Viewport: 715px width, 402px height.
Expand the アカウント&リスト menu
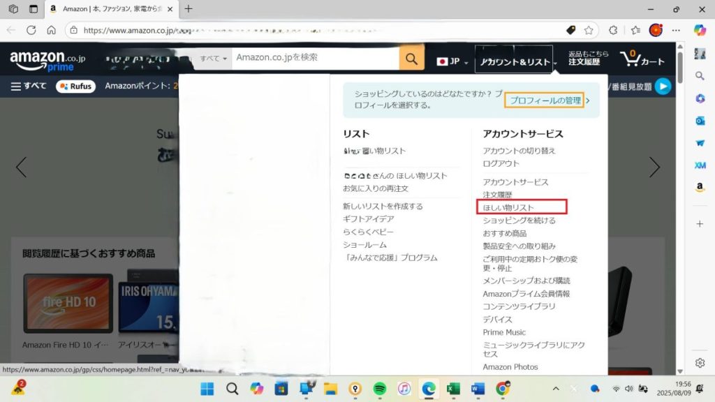click(515, 59)
